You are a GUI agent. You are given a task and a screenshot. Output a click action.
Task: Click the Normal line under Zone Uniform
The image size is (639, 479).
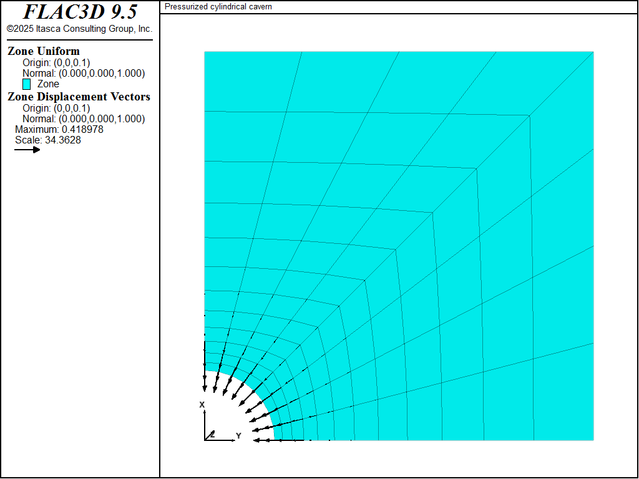84,74
